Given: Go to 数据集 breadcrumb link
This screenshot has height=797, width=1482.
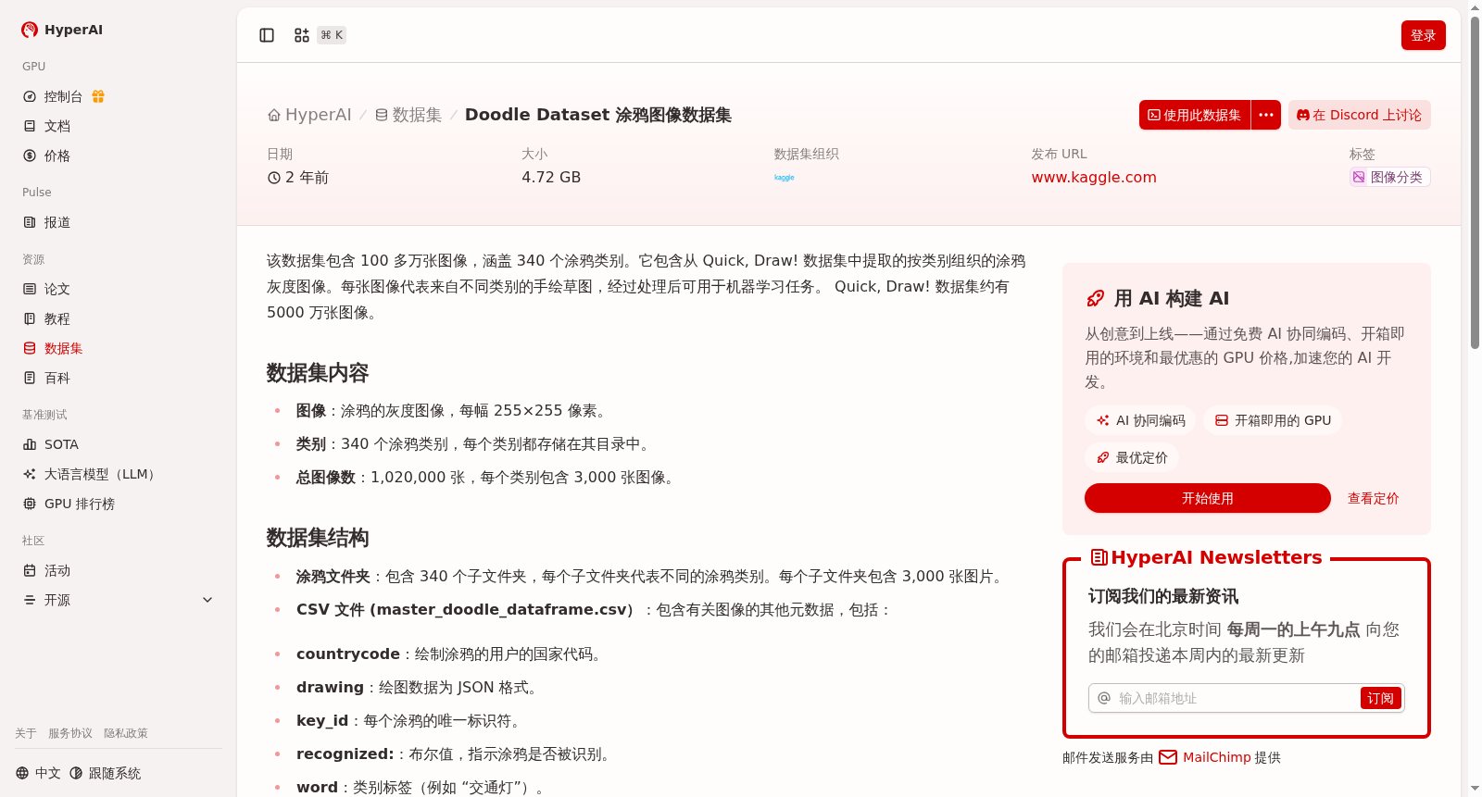Looking at the screenshot, I should point(408,115).
